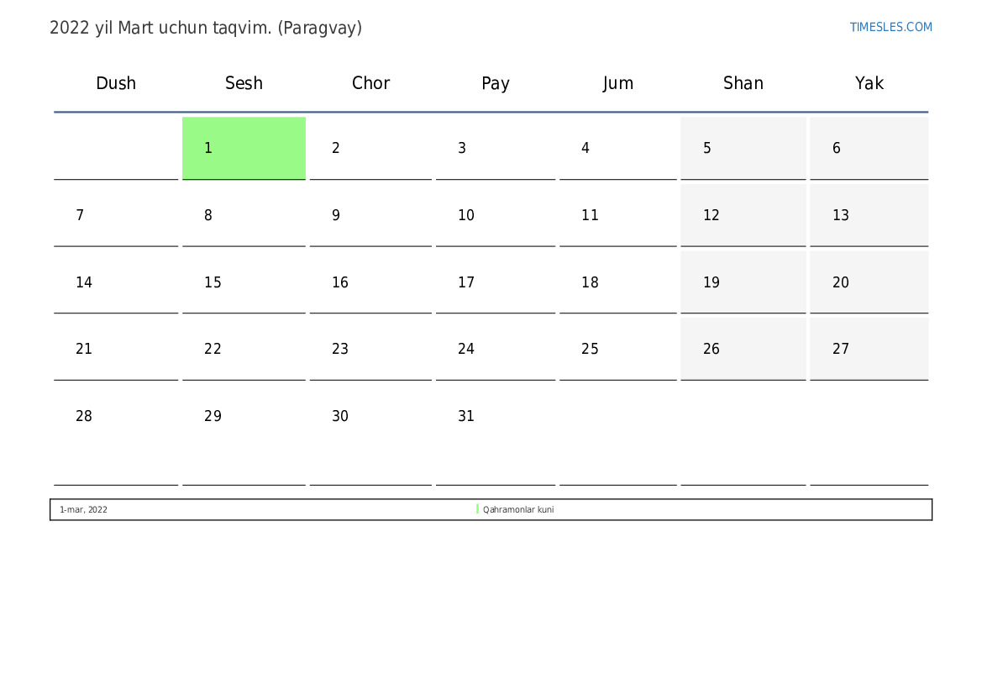Select Saturday March 5 cell

743,148
